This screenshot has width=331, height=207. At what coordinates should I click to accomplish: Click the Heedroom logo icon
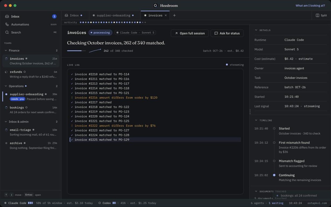[155, 5]
